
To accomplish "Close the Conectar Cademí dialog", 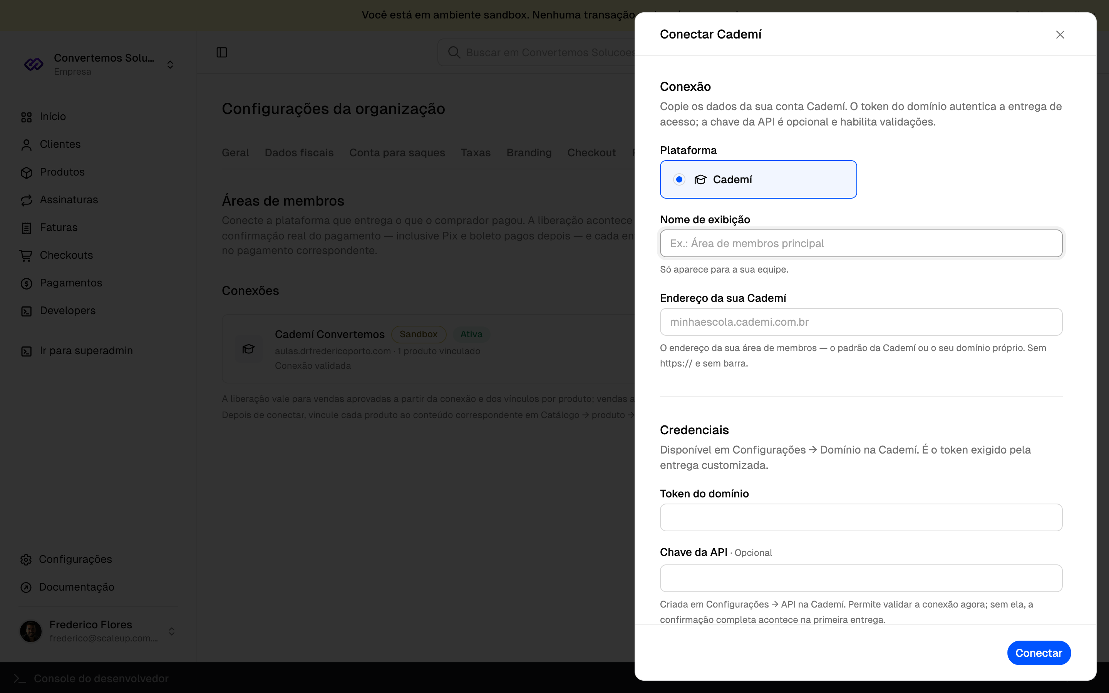I will click(1060, 35).
